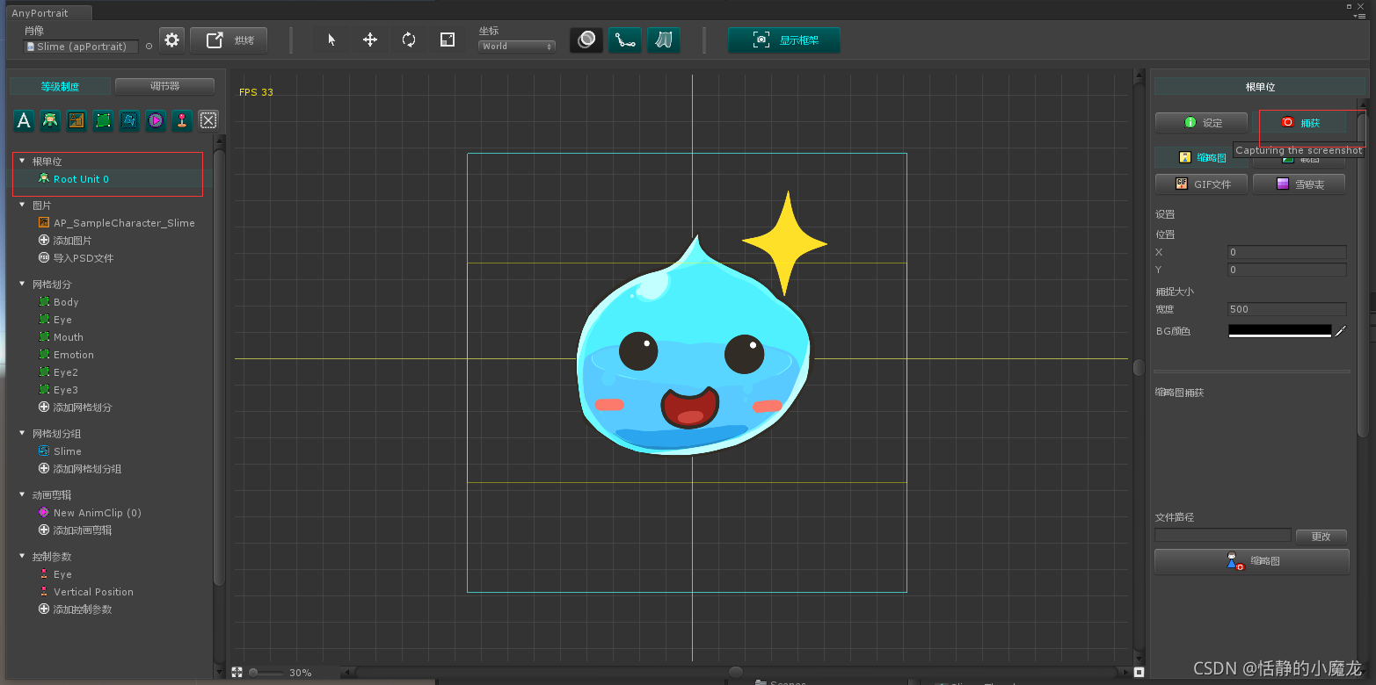Collapse the 图片 images section
The width and height of the screenshot is (1376, 685).
[22, 205]
